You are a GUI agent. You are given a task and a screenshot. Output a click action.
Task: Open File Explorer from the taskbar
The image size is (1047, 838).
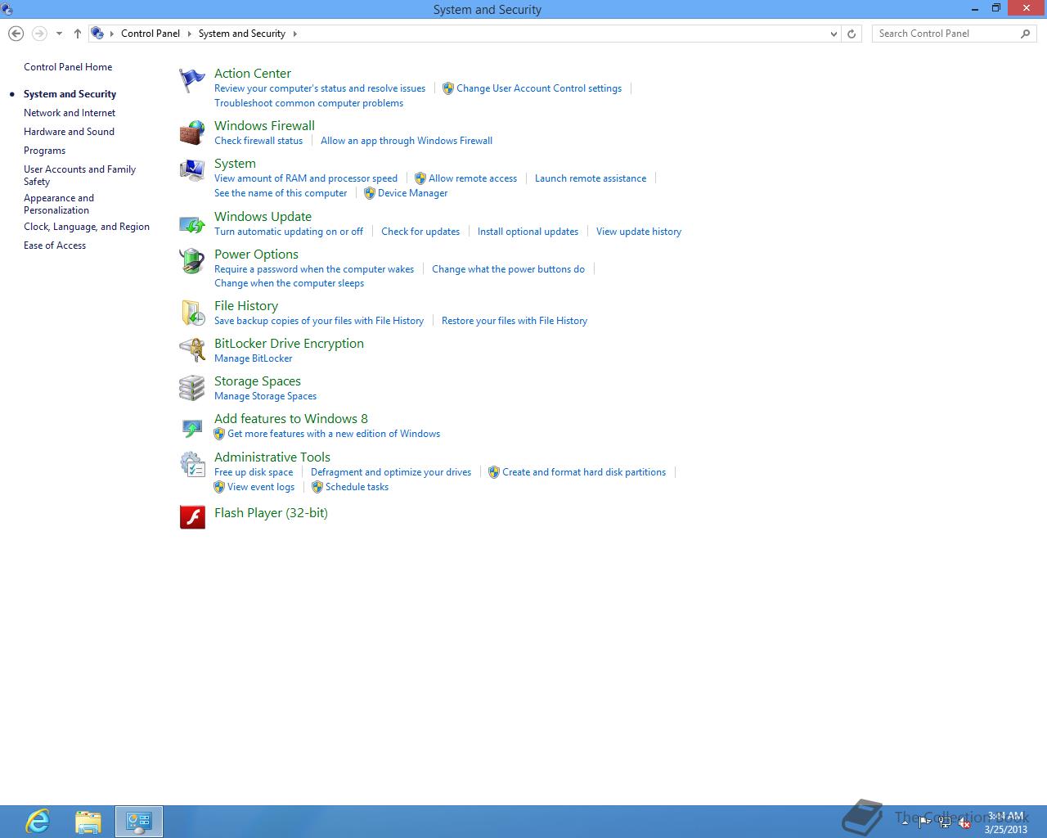[88, 822]
